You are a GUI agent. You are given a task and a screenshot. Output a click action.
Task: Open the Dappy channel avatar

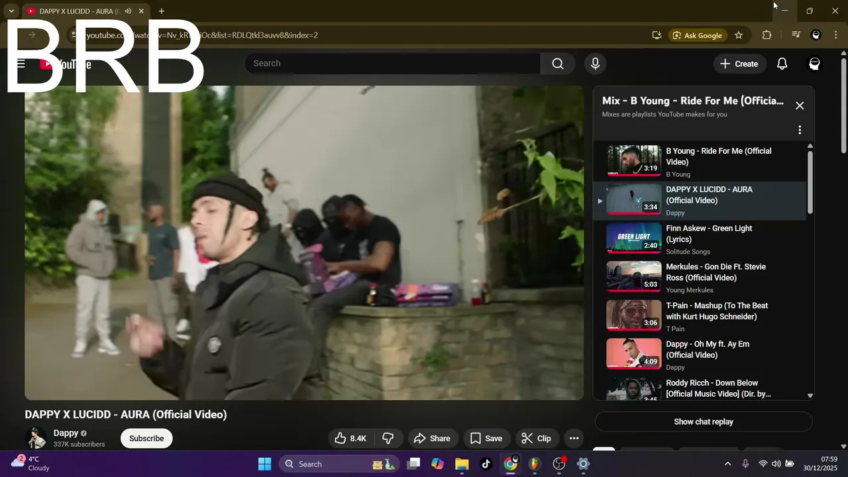tap(36, 438)
